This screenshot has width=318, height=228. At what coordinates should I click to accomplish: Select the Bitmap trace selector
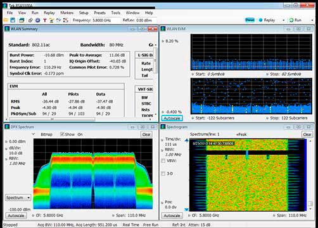46,135
